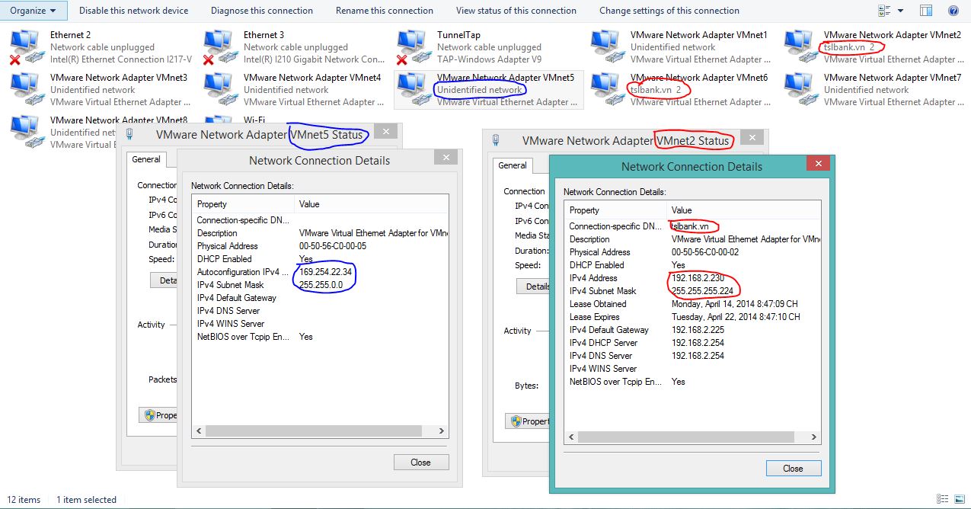Click Disable this network device
The width and height of the screenshot is (971, 509).
133,11
